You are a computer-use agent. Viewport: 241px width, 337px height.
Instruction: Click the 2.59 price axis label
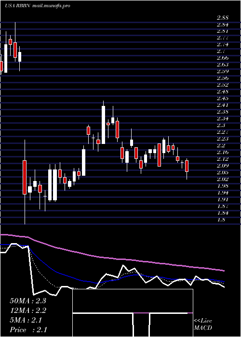tap(223, 71)
